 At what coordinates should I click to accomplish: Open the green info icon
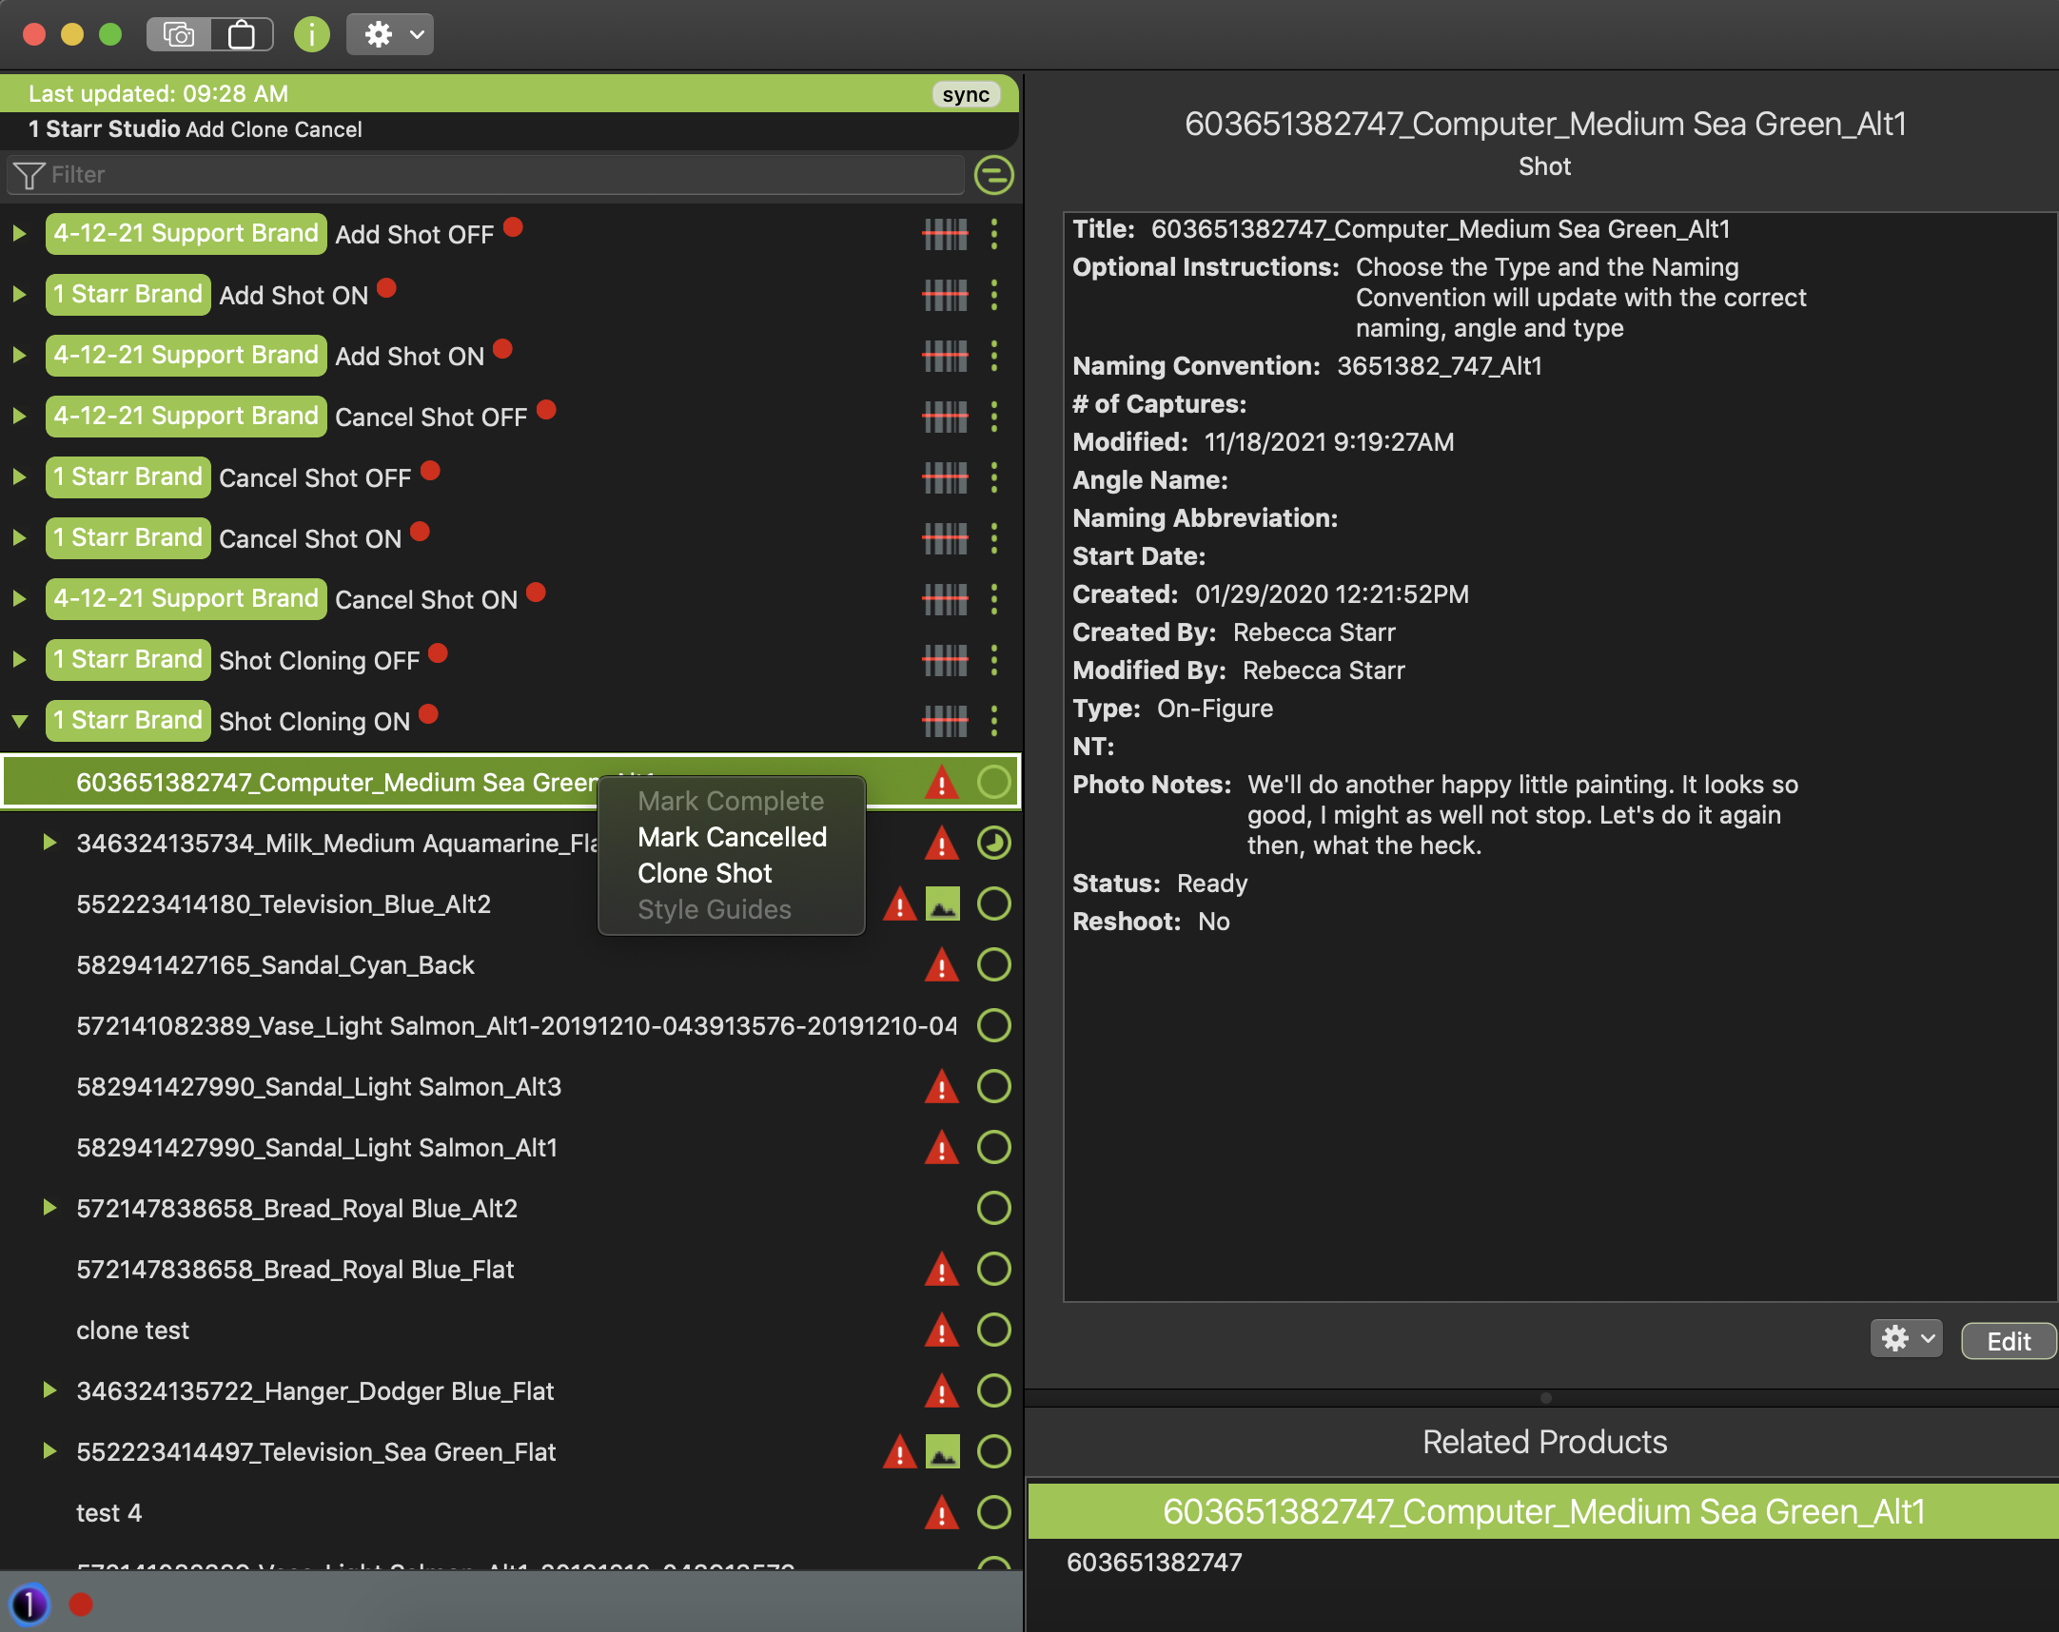point(311,35)
